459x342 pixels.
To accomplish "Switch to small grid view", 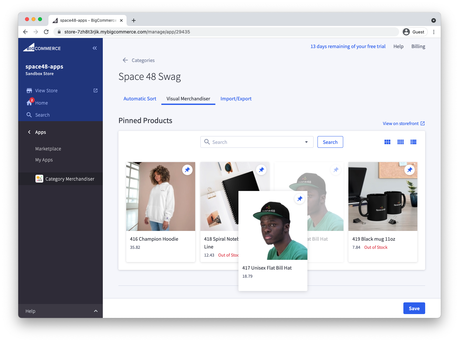I will pyautogui.click(x=400, y=142).
